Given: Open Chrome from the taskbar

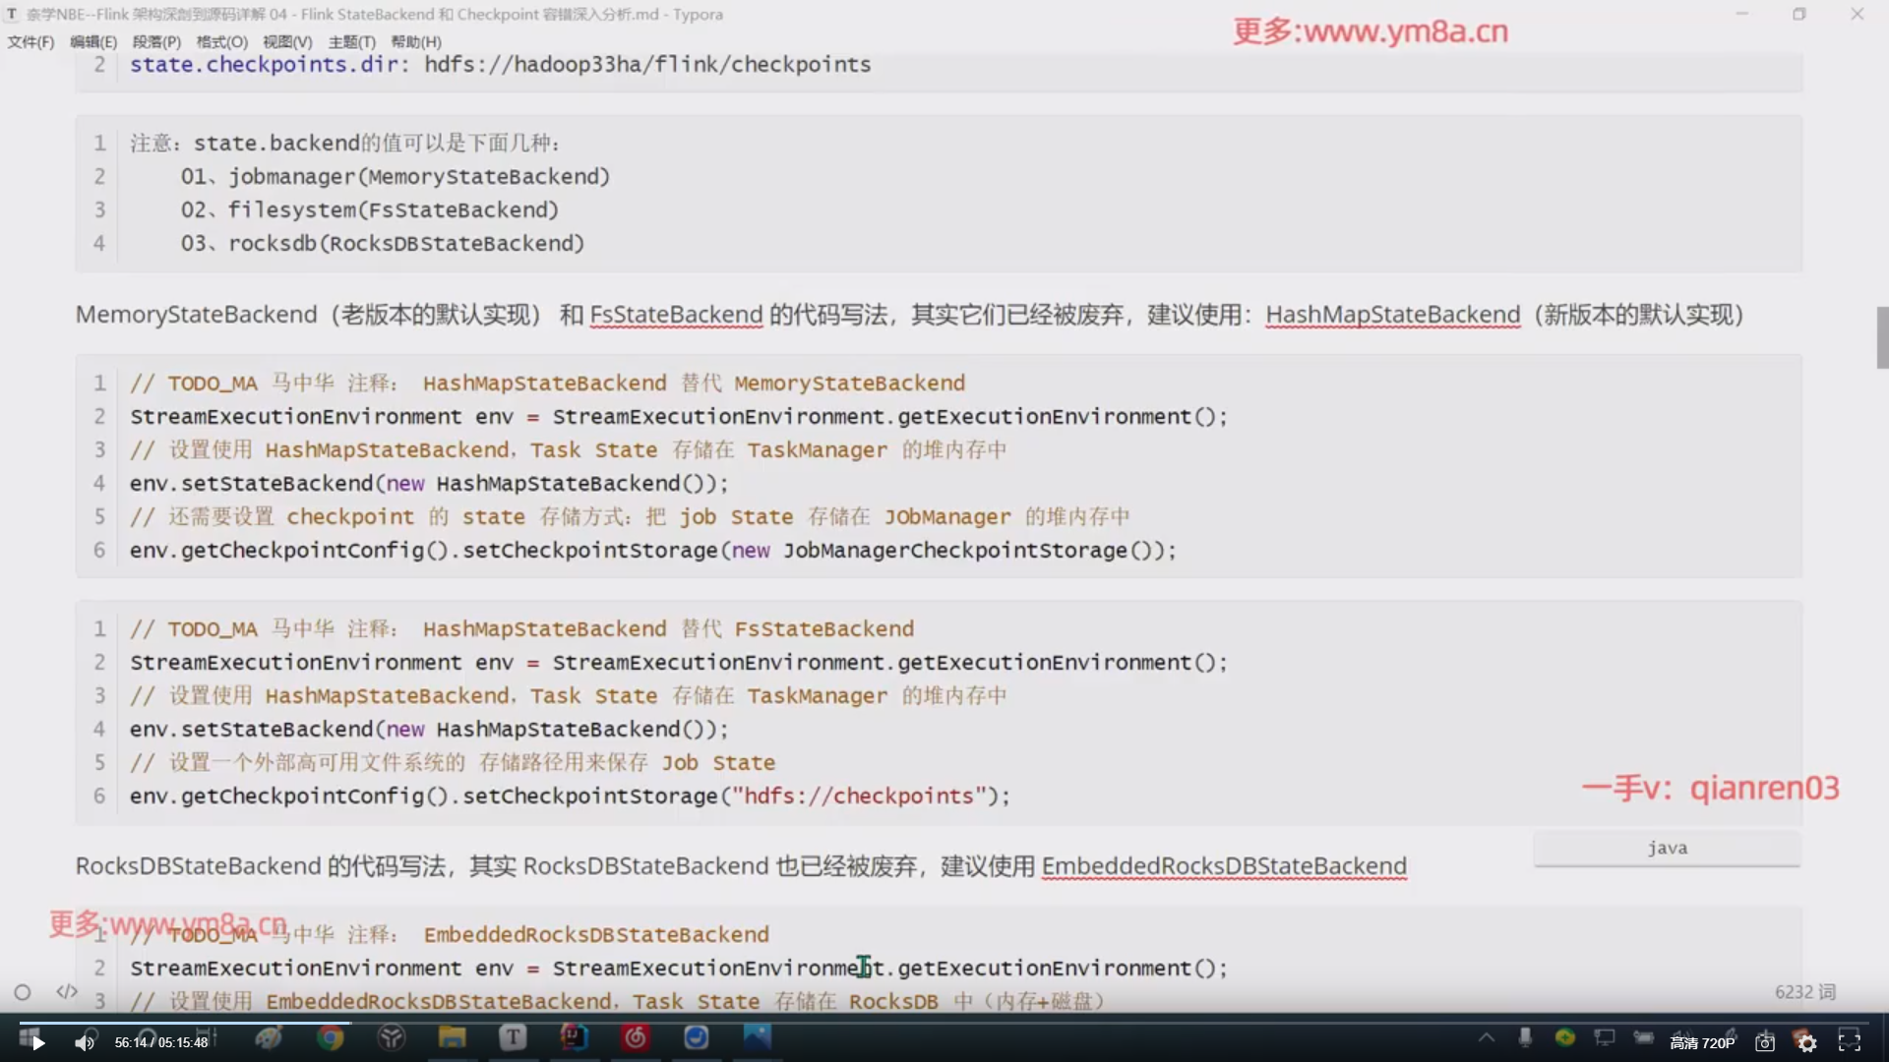Looking at the screenshot, I should pos(331,1037).
